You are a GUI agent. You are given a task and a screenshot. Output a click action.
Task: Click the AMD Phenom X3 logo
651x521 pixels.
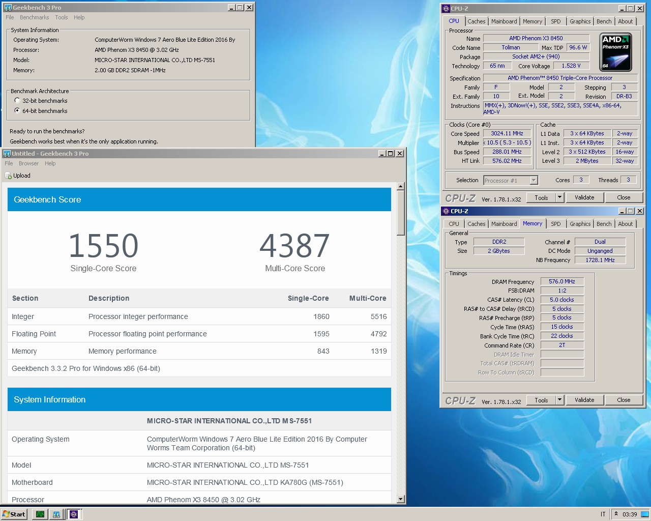616,52
